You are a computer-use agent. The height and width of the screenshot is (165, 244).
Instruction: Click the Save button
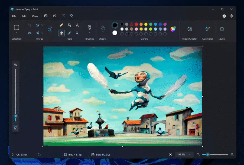[46, 16]
